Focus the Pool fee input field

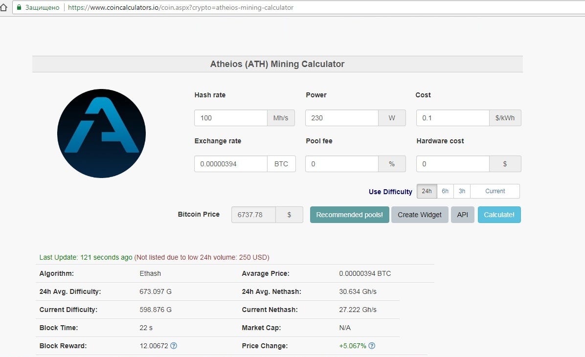[342, 164]
